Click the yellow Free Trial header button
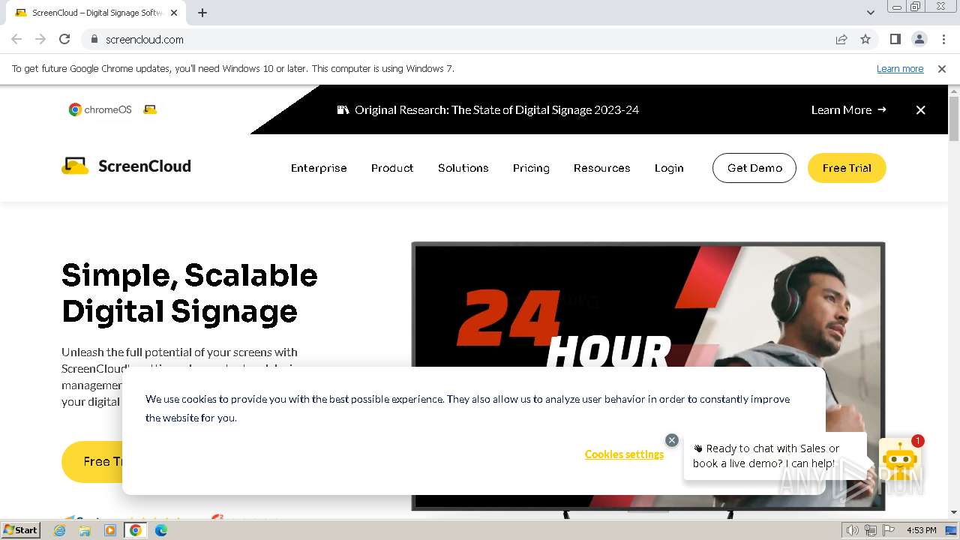The image size is (960, 540). (847, 168)
